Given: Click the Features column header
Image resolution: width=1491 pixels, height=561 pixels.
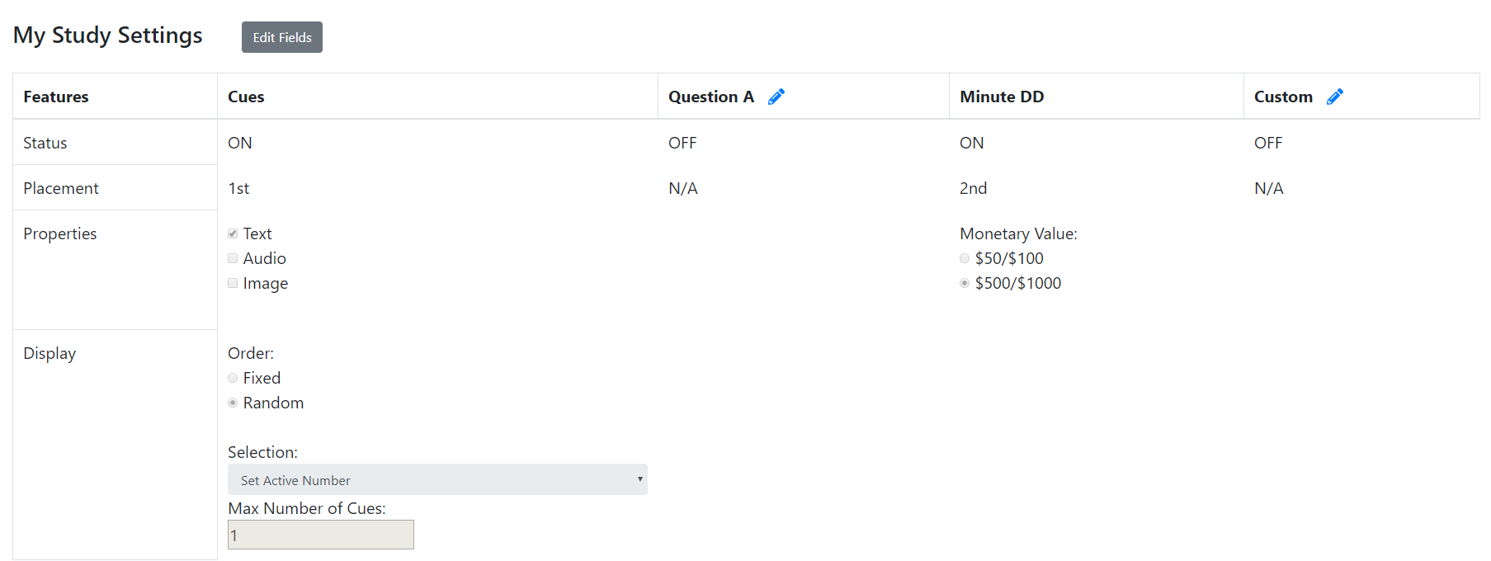Looking at the screenshot, I should pyautogui.click(x=56, y=97).
